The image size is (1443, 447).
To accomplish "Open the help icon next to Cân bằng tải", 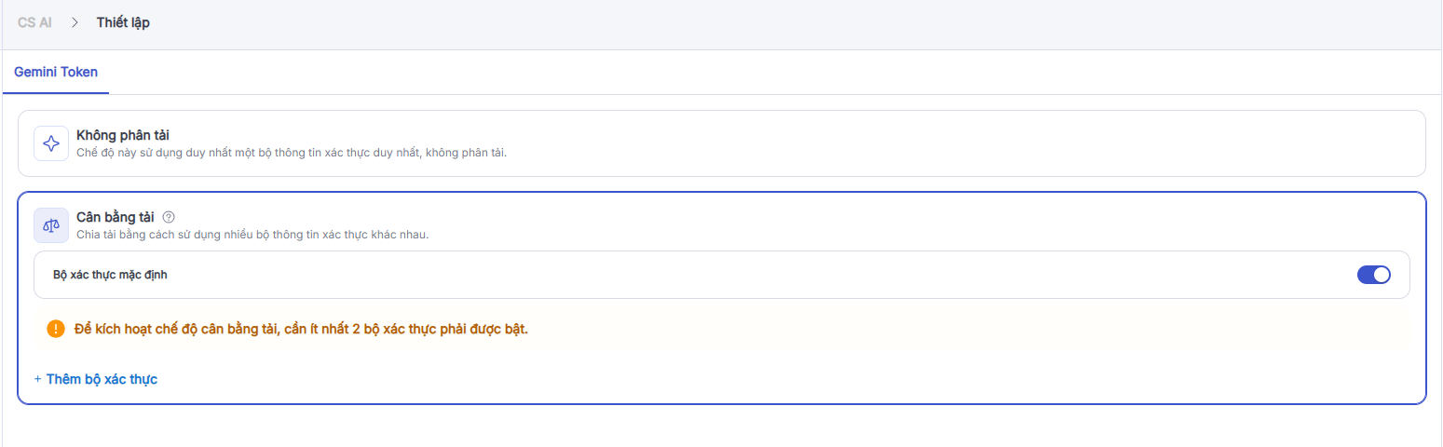I will click(x=169, y=217).
